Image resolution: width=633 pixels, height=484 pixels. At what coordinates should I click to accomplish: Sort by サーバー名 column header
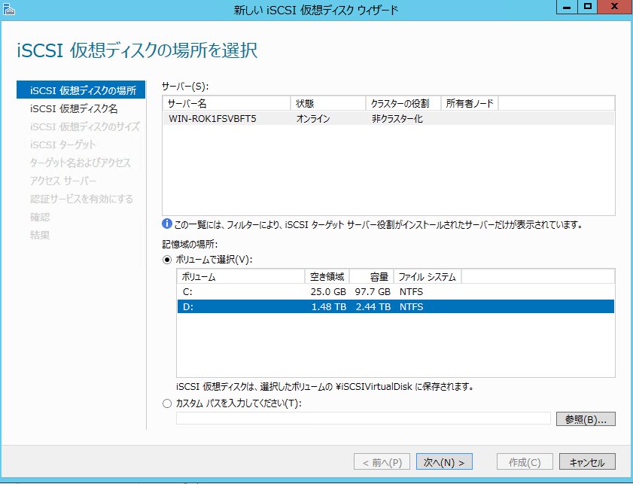[226, 103]
